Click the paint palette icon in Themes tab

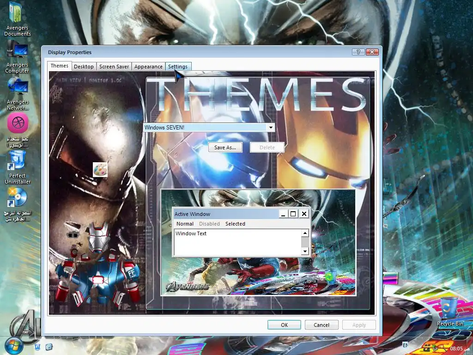pyautogui.click(x=100, y=170)
